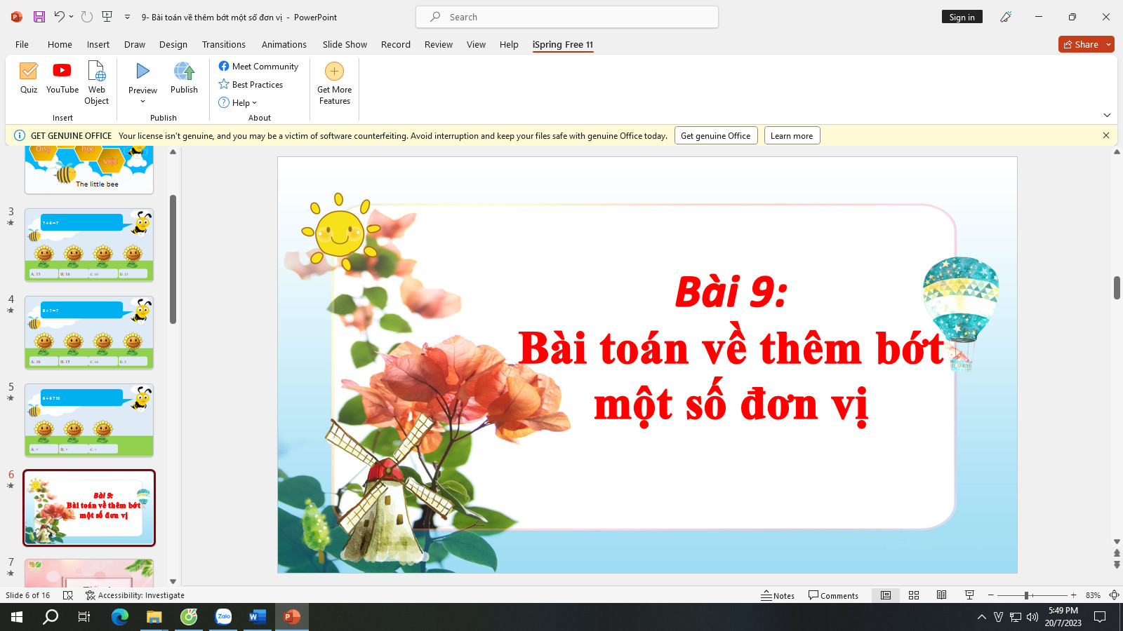
Task: Insert a Web Object
Action: point(96,83)
